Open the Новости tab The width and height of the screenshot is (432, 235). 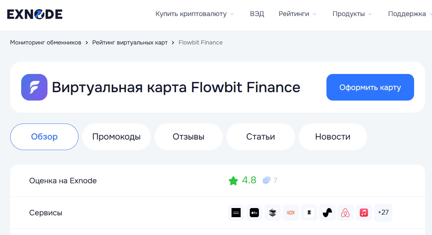point(333,137)
